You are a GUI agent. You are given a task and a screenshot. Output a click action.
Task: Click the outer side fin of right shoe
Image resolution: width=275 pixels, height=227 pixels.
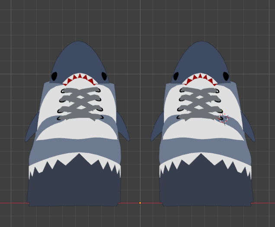(248, 127)
